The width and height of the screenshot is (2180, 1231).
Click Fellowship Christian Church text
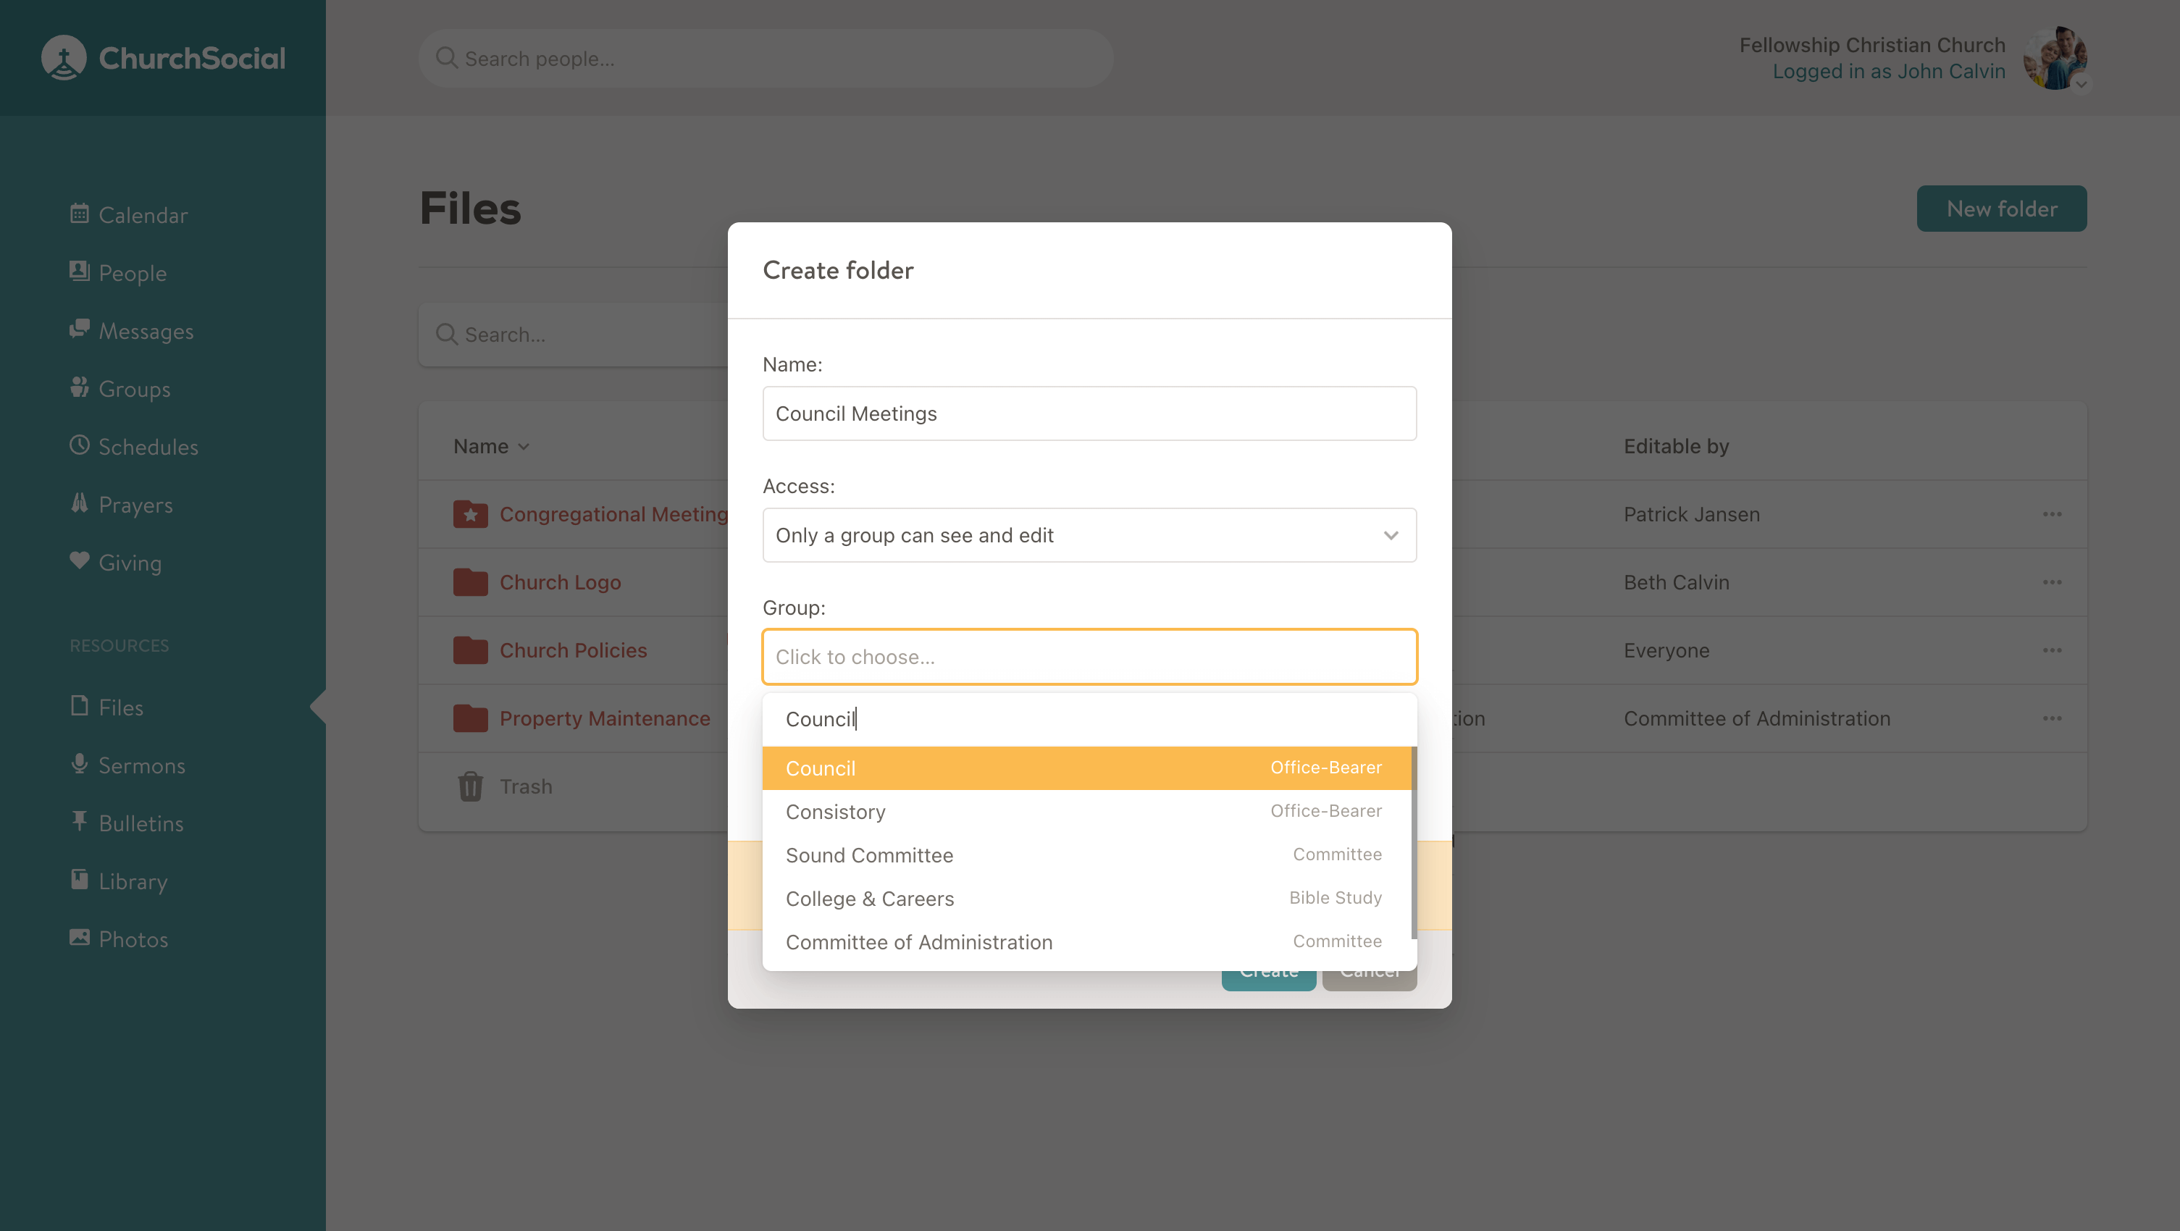[1872, 45]
